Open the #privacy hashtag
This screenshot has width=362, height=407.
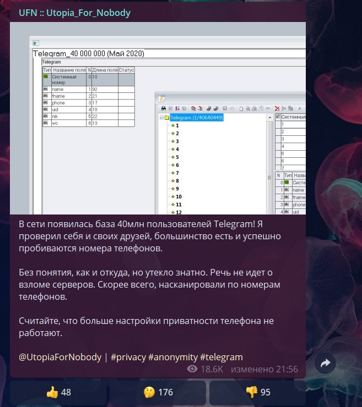click(128, 357)
